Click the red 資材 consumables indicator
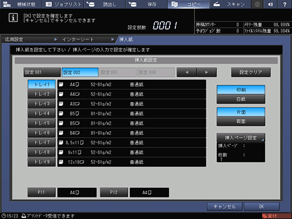Screen dimensions: 292x219 [x=276, y=216]
